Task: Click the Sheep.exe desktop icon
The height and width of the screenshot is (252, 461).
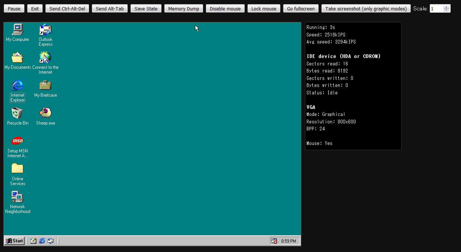Action: coord(45,113)
